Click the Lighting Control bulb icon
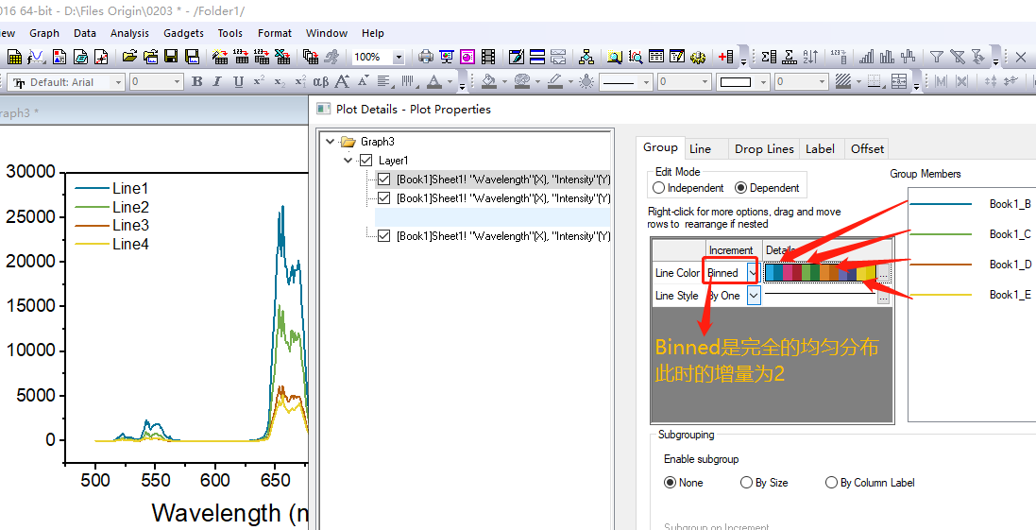Screen dimensions: 1036x530 586,82
